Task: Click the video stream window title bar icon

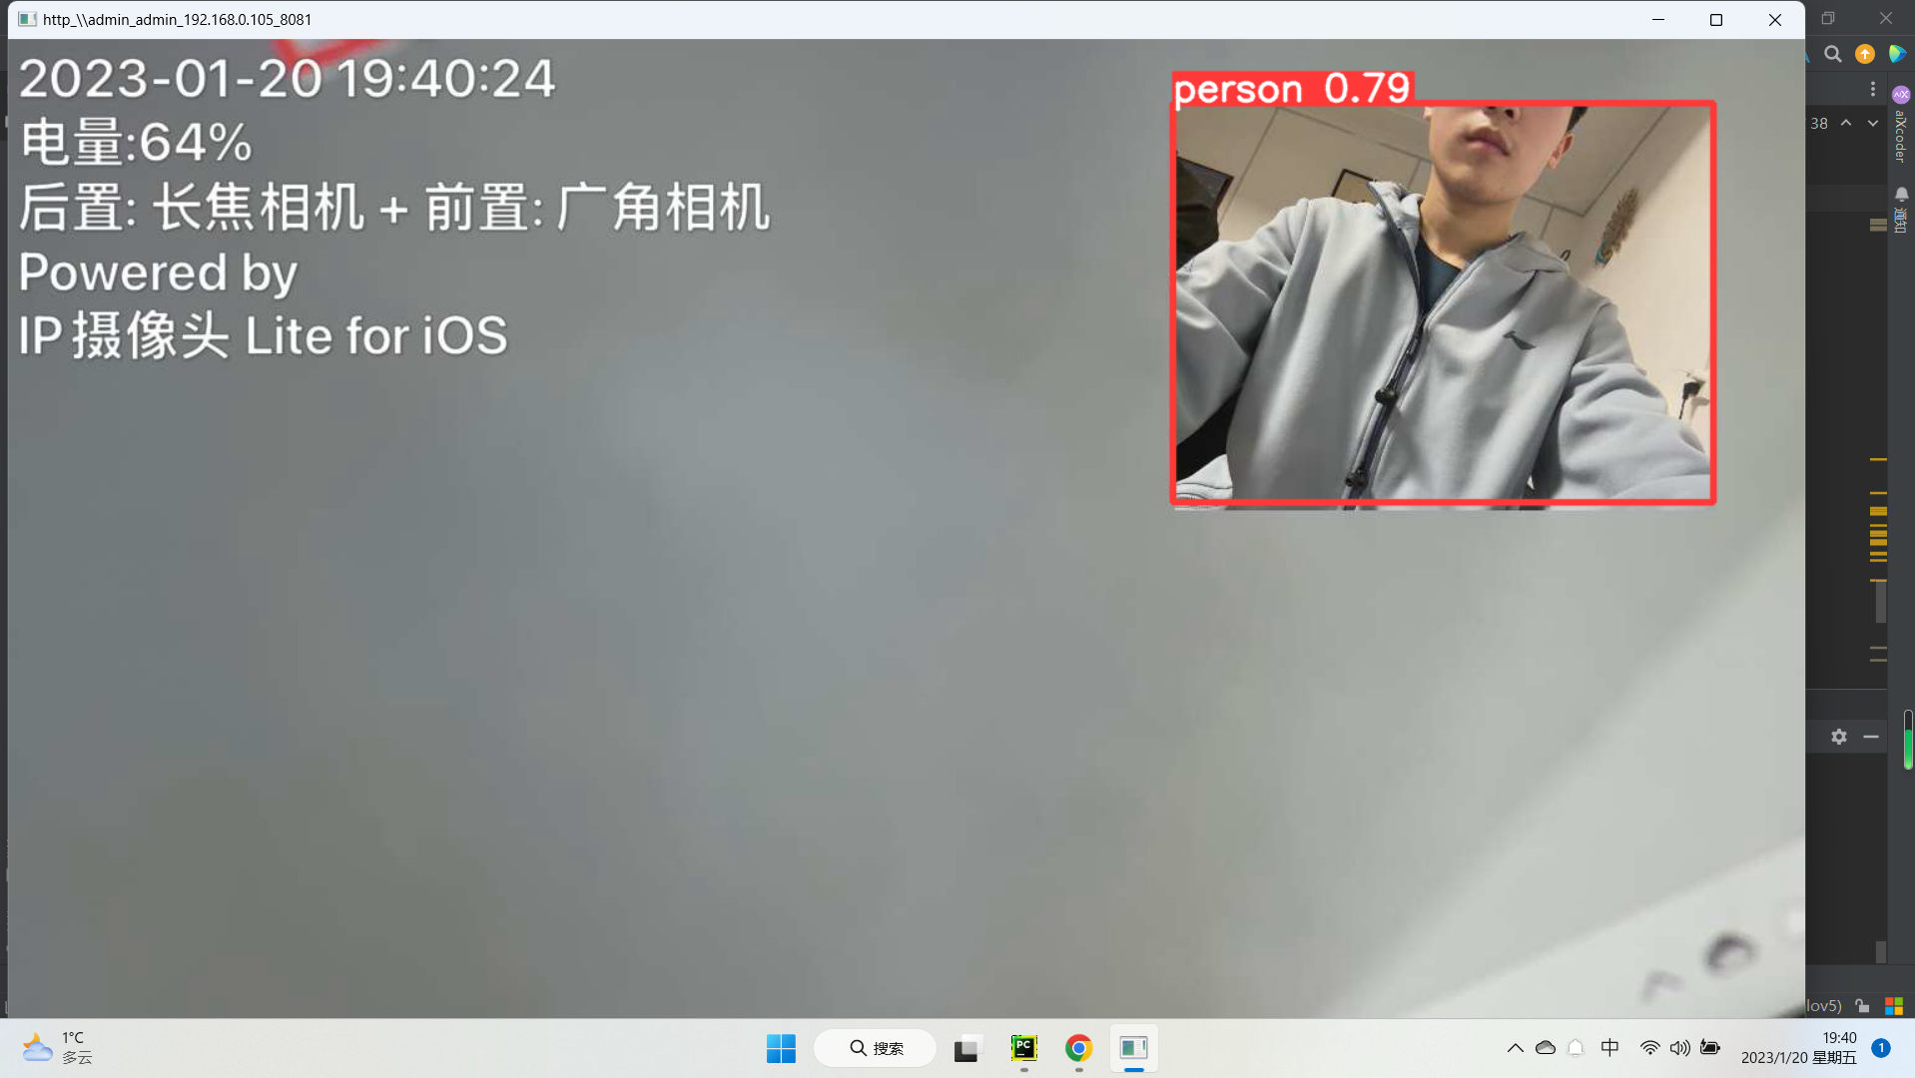Action: (27, 19)
